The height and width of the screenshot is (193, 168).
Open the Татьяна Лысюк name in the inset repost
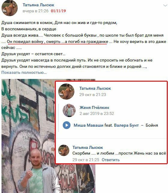95,88
